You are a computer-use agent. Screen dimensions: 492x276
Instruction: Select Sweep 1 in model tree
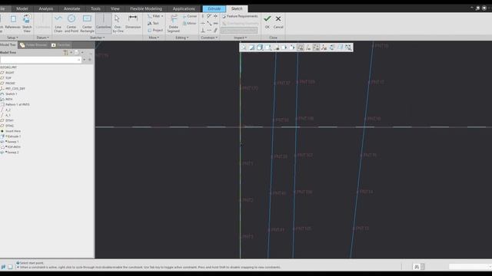tap(12, 142)
